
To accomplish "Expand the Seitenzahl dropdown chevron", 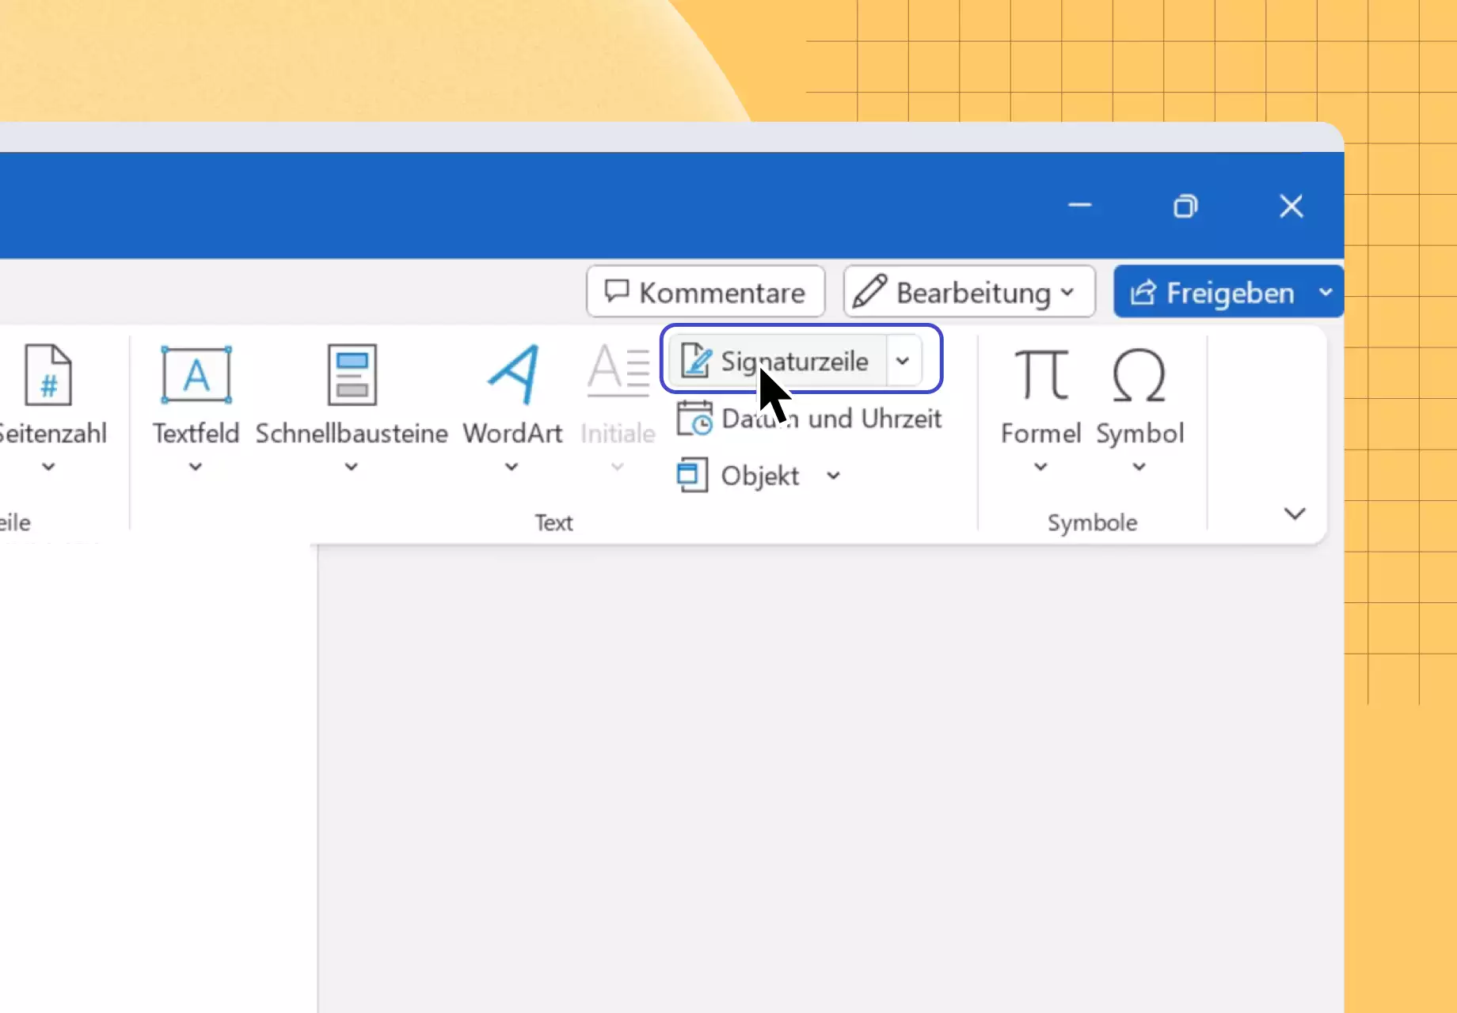I will click(x=48, y=467).
